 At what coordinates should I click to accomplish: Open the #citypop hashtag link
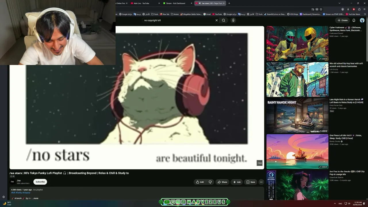tap(26, 193)
